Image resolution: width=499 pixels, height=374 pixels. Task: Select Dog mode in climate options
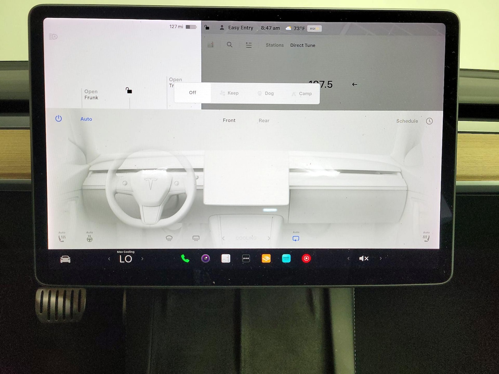266,93
